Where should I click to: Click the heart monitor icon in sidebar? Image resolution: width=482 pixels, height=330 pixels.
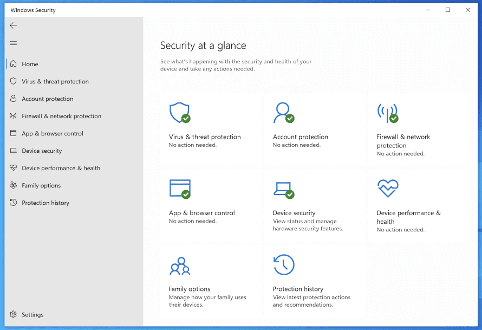tap(13, 167)
